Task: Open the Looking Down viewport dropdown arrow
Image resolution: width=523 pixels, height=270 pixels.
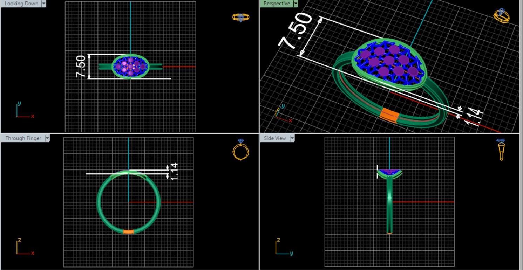Action: click(44, 4)
